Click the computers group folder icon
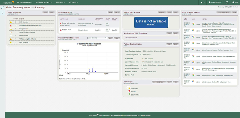The width and height of the screenshot is (240, 118). (x=128, y=88)
